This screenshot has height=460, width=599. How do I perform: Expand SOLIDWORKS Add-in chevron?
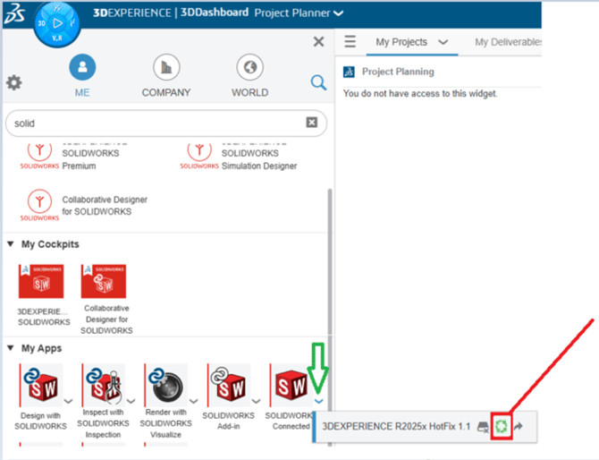257,401
